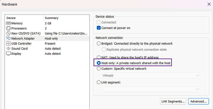Choose the Bridged network connection option
This screenshot has width=213, height=109.
pyautogui.click(x=99, y=43)
